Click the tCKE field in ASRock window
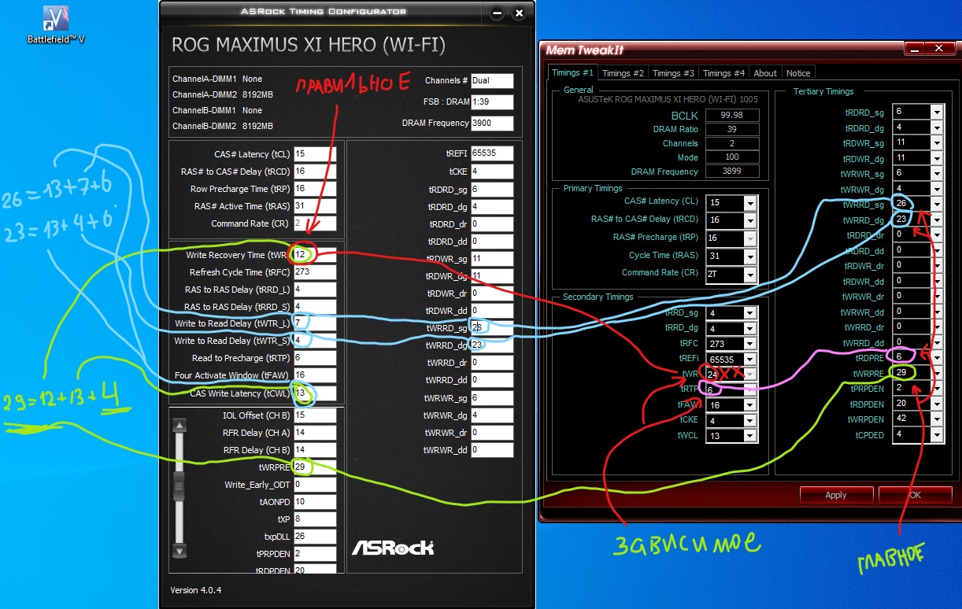This screenshot has height=609, width=962. coord(492,172)
